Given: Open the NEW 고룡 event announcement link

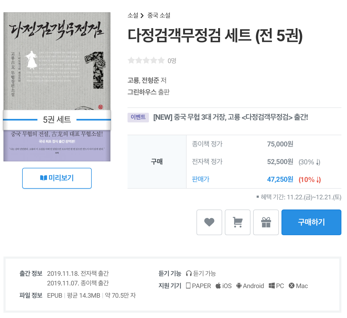Looking at the screenshot, I should (230, 117).
